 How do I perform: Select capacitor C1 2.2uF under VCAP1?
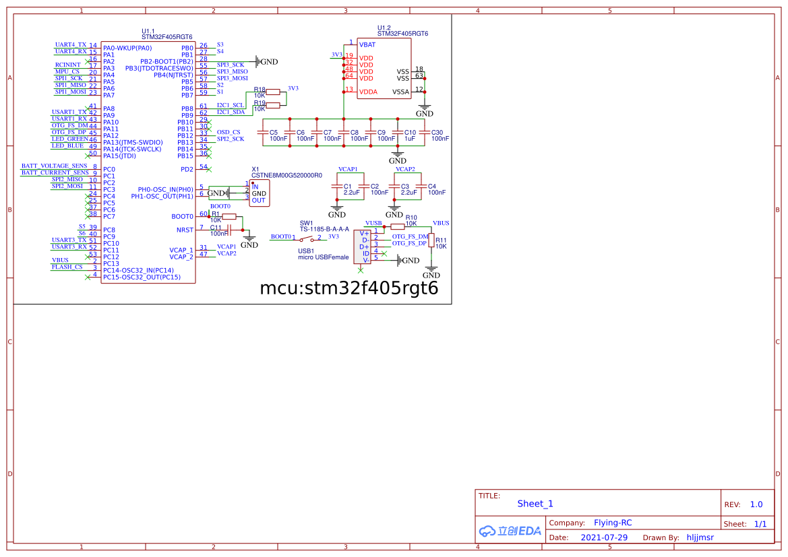(336, 186)
